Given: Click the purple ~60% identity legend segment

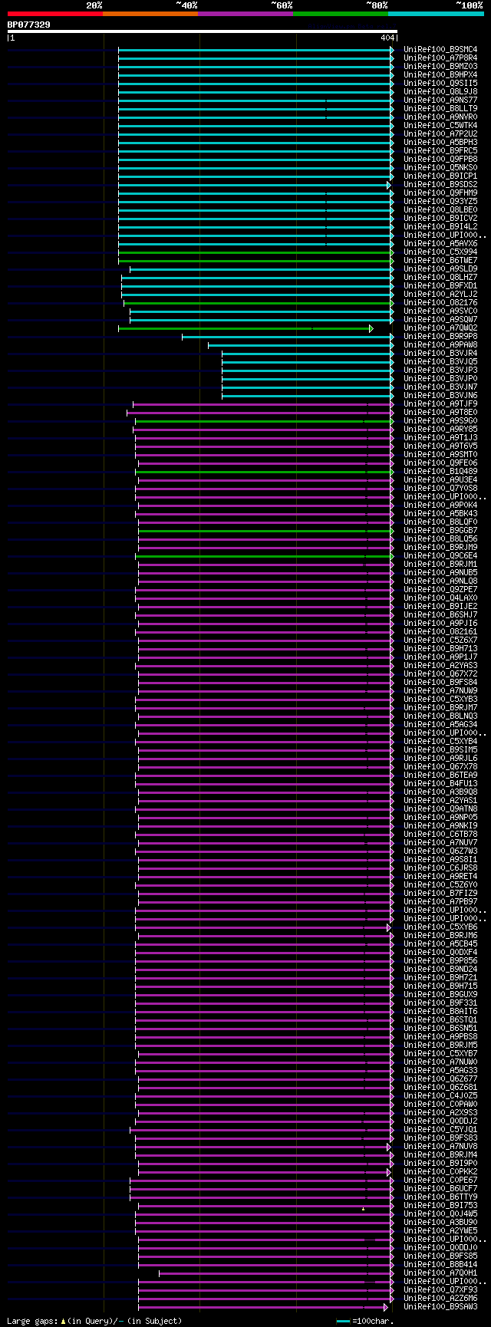Looking at the screenshot, I should tap(245, 14).
